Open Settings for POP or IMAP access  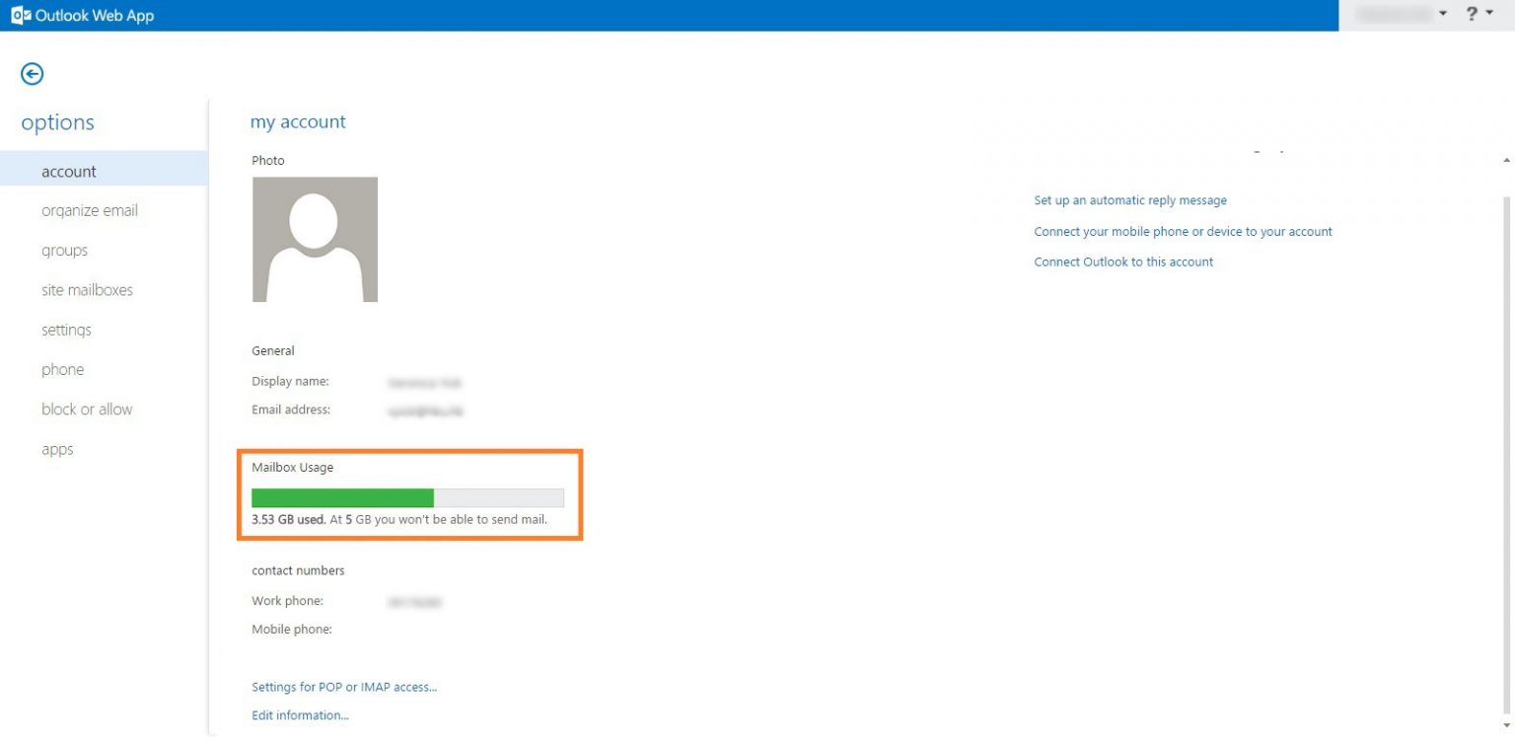point(344,686)
